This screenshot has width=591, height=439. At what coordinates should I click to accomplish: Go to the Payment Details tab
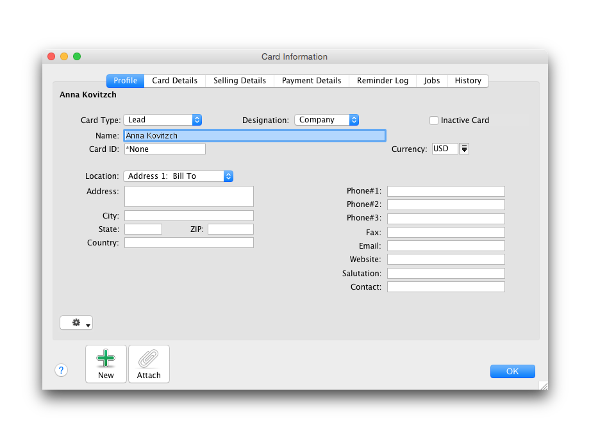312,81
